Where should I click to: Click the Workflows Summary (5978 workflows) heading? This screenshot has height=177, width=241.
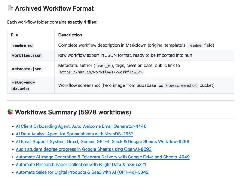73,112
